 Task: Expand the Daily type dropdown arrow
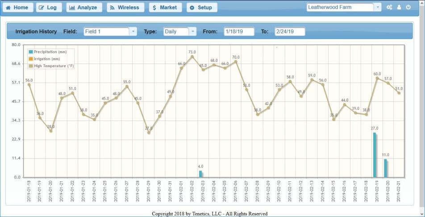192,32
